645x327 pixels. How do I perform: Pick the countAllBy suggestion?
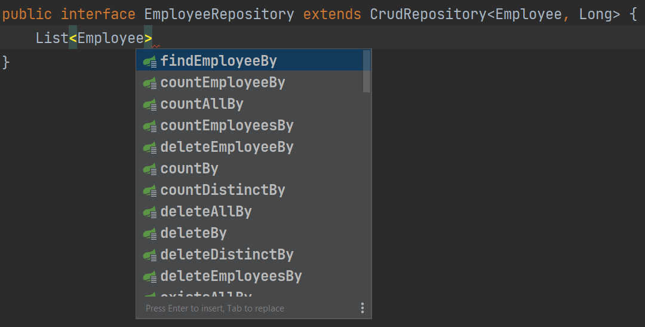[x=202, y=104]
